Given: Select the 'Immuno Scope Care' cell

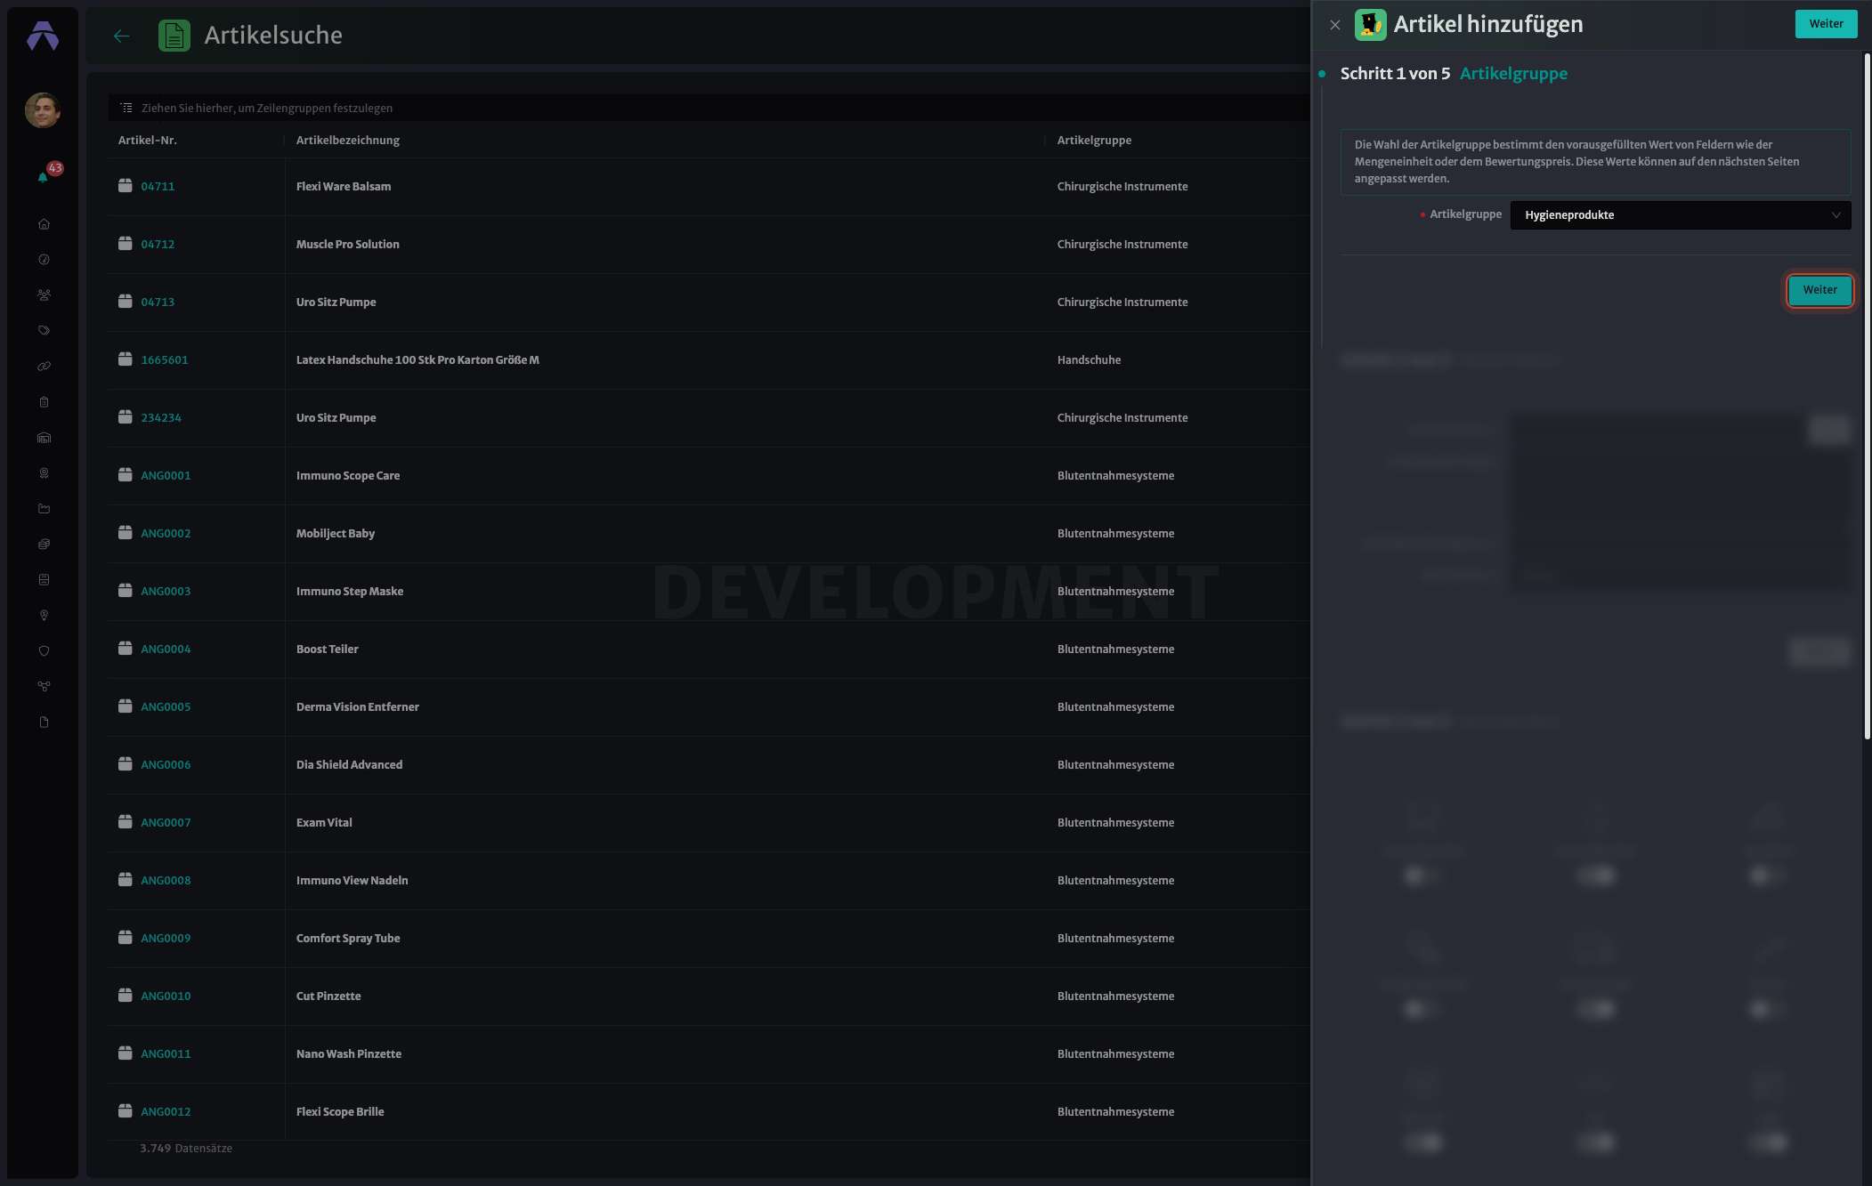Looking at the screenshot, I should (348, 475).
